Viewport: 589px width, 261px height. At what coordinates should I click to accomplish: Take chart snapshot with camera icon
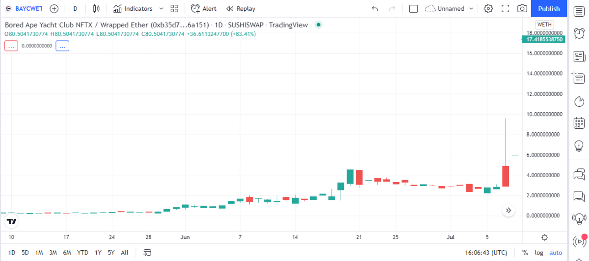(x=522, y=8)
